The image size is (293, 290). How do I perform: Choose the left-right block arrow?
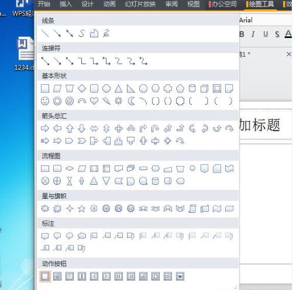pyautogui.click(x=94, y=129)
